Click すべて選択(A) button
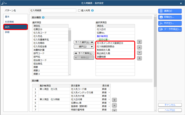The image size is (185, 115). [x=84, y=42]
